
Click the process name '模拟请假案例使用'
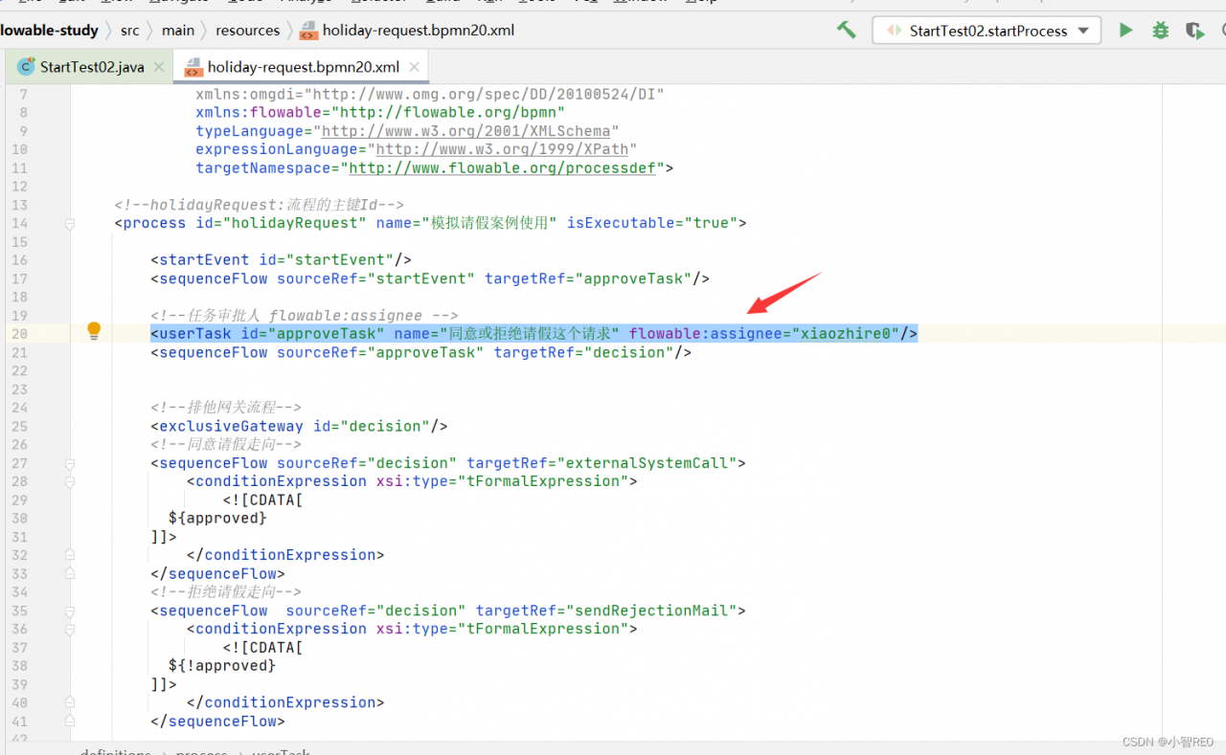488,223
